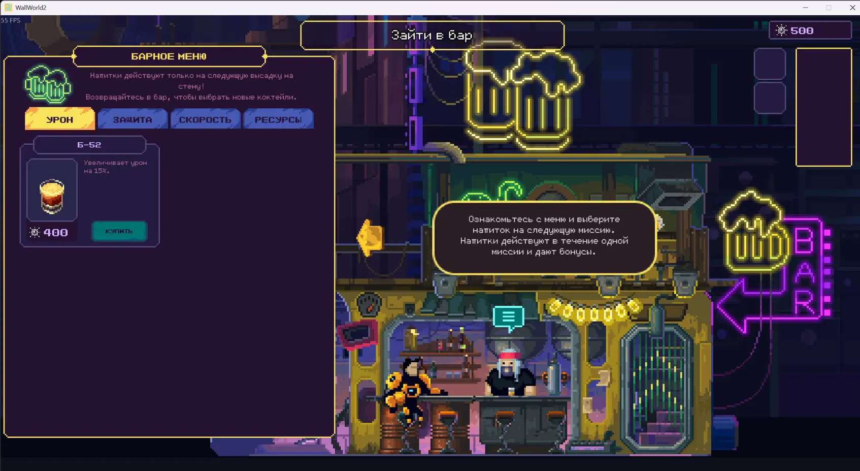The image size is (860, 471).
Task: Click the dialogue box with menu instructions
Action: click(x=544, y=236)
